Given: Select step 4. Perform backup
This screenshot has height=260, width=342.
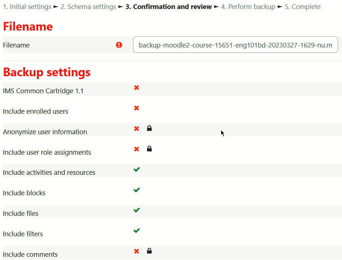Looking at the screenshot, I should point(248,7).
